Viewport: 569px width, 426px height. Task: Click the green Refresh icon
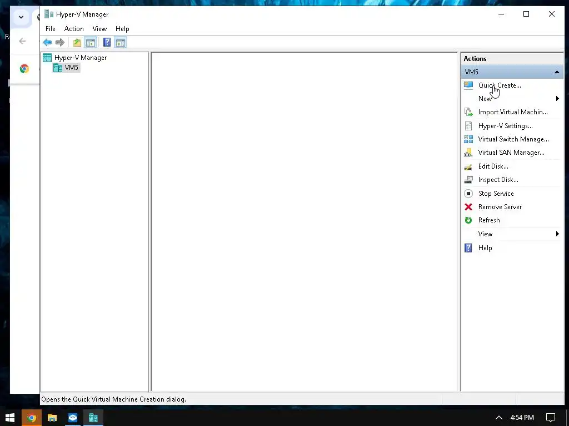click(468, 220)
